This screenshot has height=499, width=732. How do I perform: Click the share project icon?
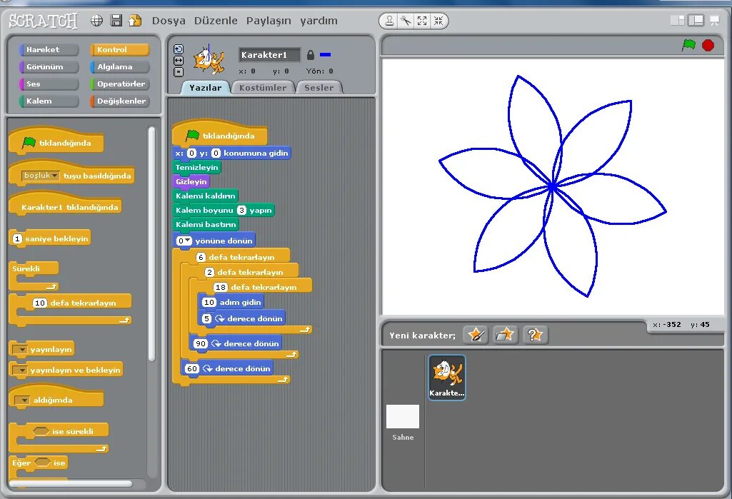(135, 21)
